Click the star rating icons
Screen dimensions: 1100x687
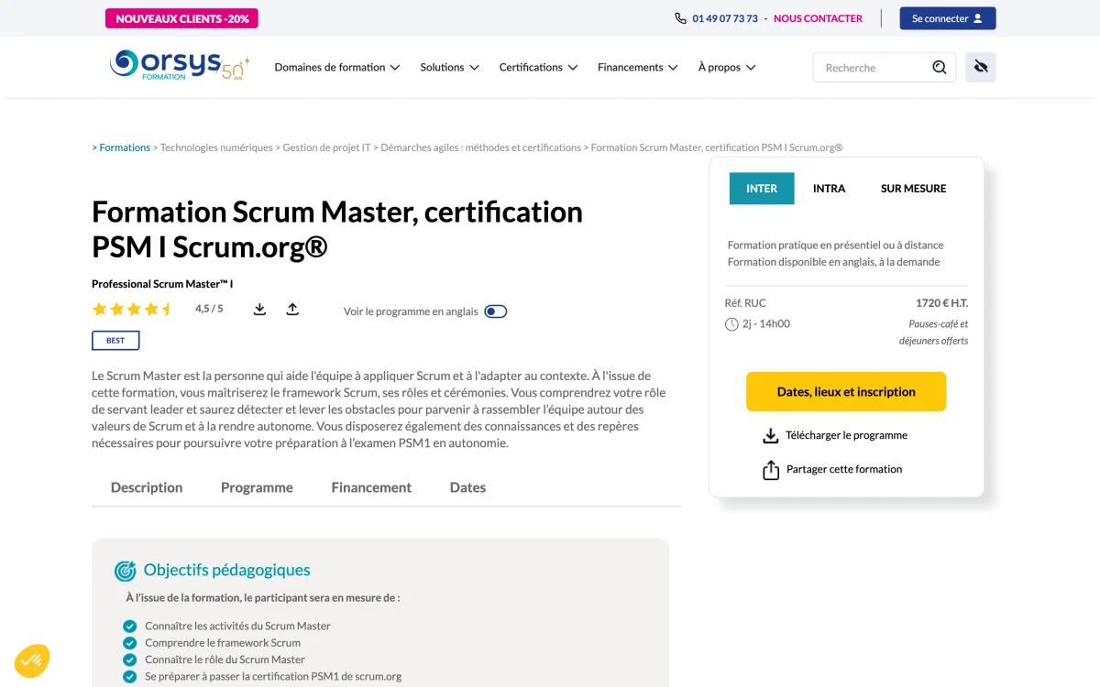(133, 310)
